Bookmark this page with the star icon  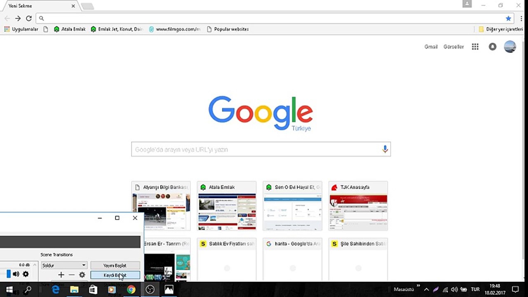508,19
